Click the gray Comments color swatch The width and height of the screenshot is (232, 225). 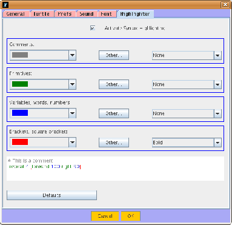[x=20, y=55]
